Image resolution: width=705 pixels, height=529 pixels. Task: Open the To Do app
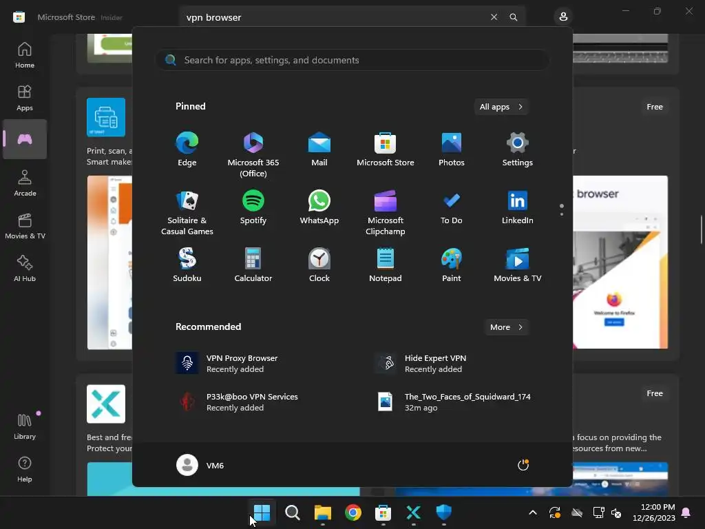[x=452, y=207]
